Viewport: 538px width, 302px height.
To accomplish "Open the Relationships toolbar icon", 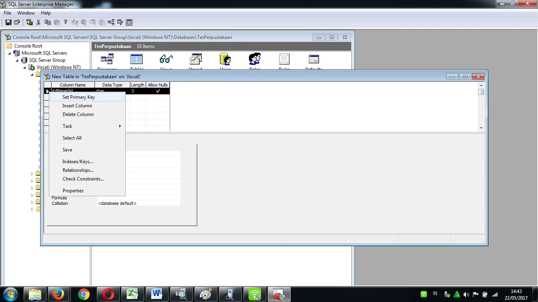I will pos(111,22).
